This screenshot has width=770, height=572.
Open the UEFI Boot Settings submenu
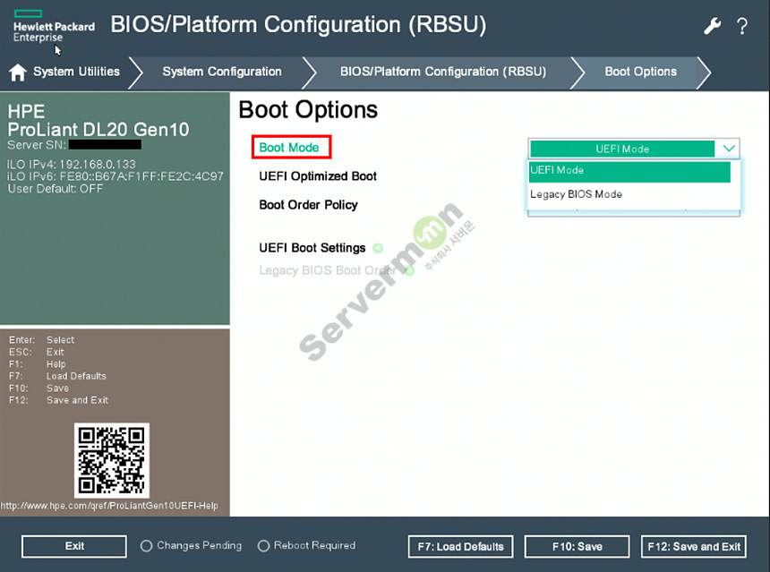tap(312, 248)
